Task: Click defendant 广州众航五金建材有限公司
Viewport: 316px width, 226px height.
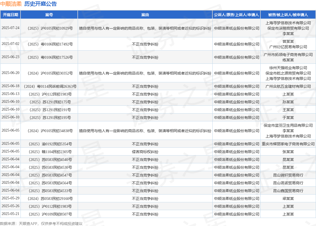Action: pos(288,86)
